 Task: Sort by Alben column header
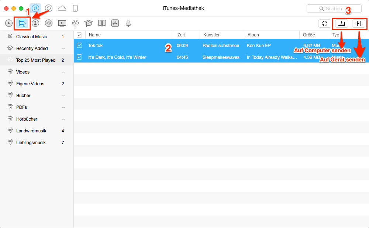pos(272,35)
